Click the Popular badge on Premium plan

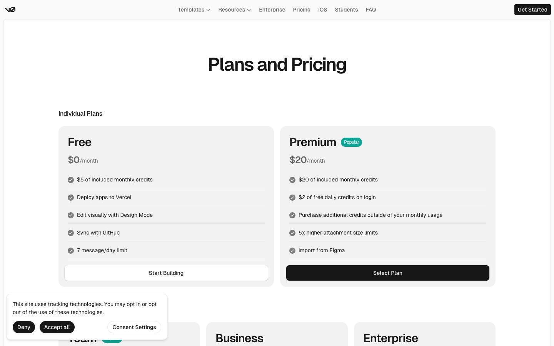click(351, 142)
